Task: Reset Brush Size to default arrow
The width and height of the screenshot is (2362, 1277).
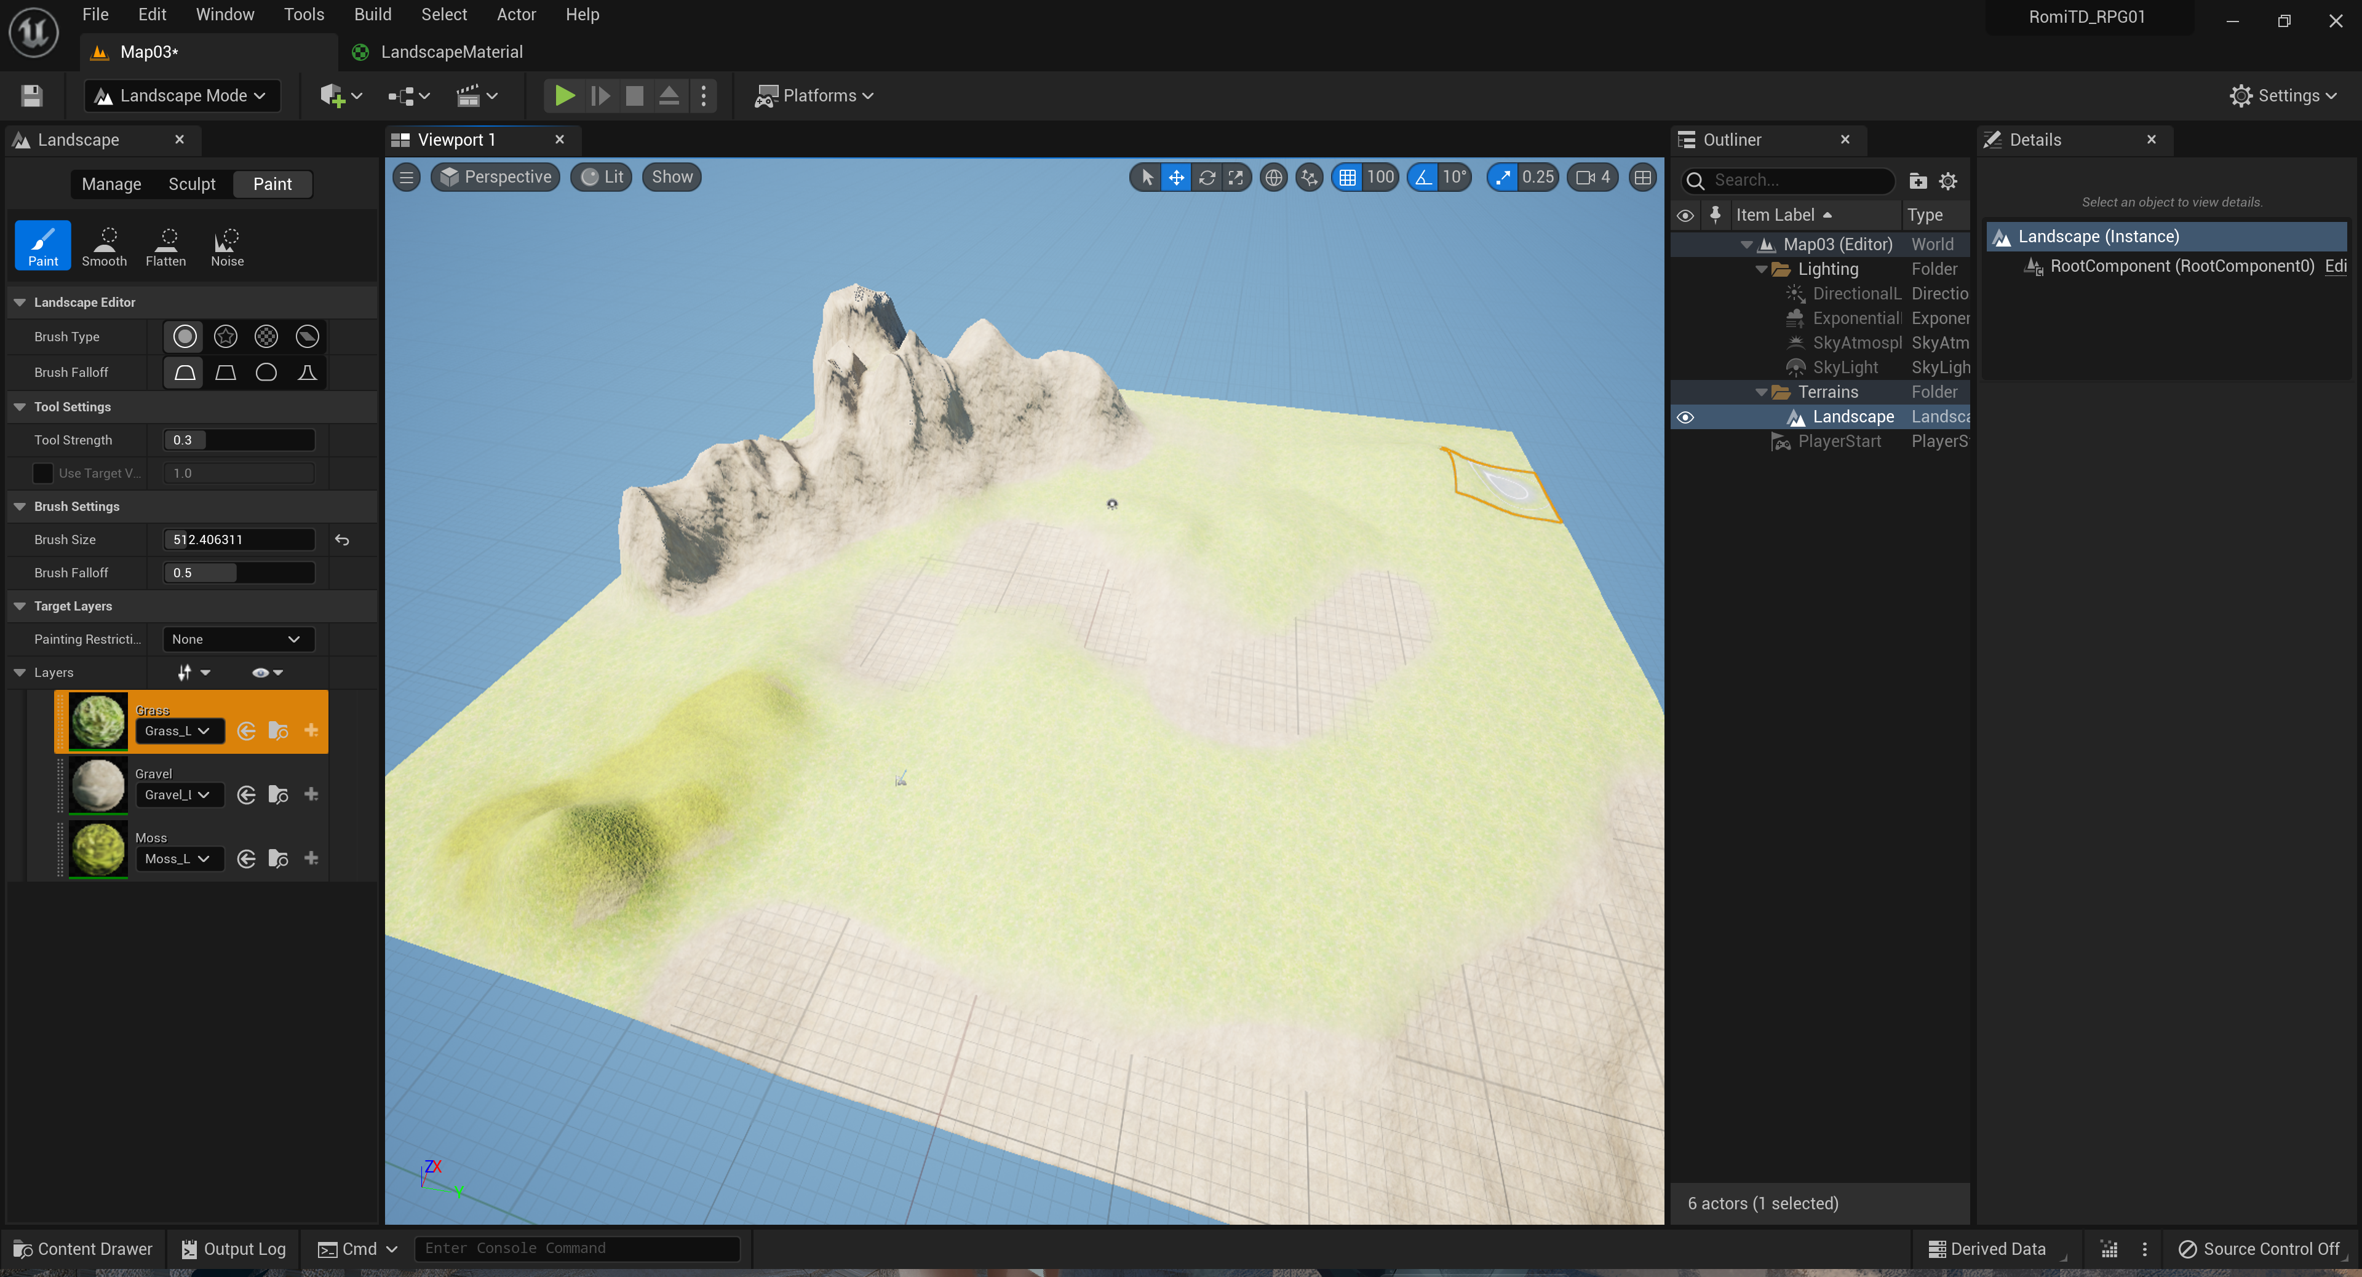Action: pos(342,540)
